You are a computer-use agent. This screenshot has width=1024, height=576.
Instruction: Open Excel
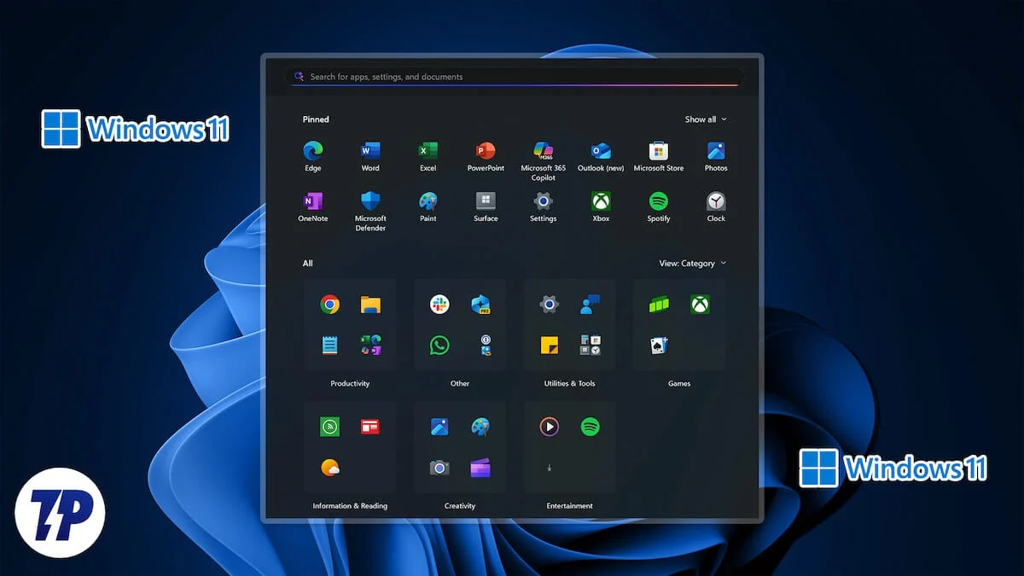point(428,151)
